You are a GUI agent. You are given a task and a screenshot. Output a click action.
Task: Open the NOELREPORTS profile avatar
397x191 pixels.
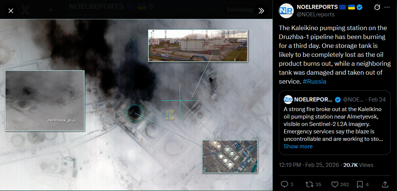coord(286,11)
